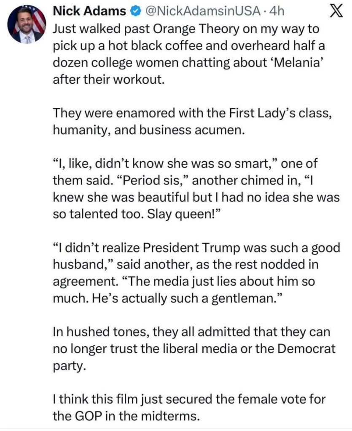Open the @NickAdamsinUSA handle link

coord(202,11)
